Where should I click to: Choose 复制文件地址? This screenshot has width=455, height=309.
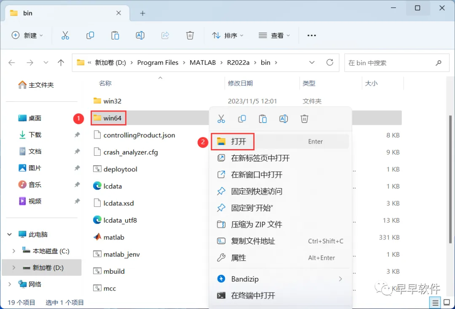point(280,241)
